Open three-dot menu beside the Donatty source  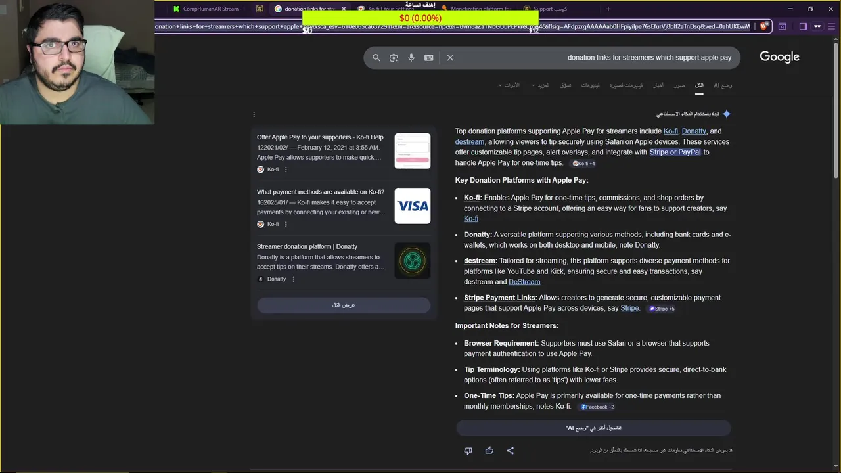click(x=293, y=279)
